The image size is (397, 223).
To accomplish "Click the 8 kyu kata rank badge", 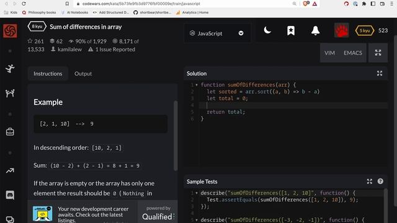I will [37, 27].
